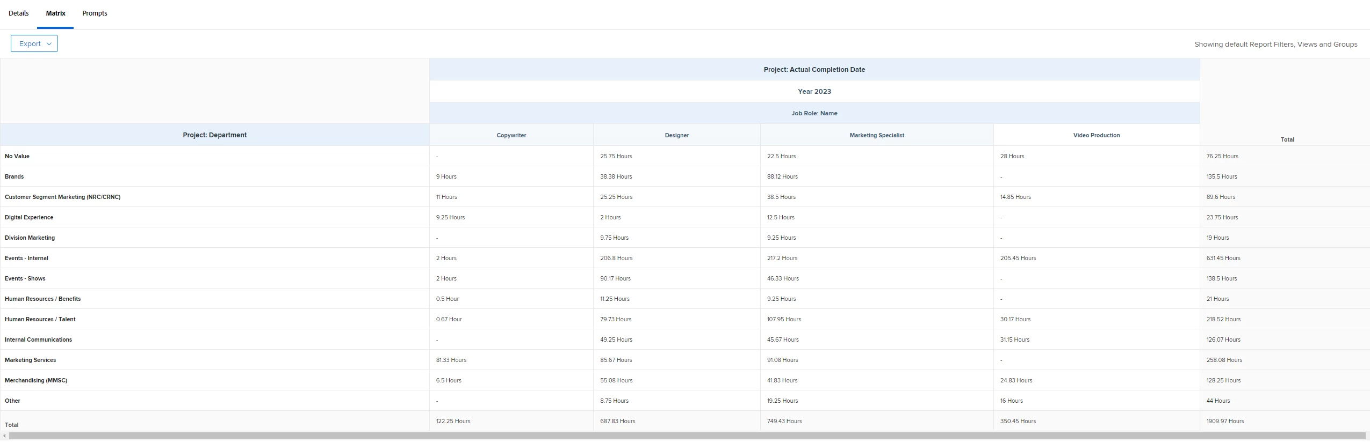Click the 218.52 Hours total cell
1370x443 pixels.
(x=1285, y=319)
